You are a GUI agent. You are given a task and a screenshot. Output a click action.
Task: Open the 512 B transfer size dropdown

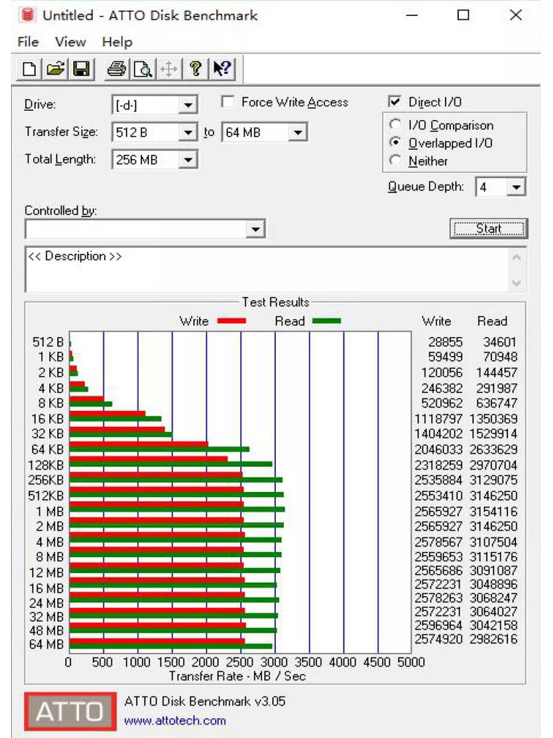tap(188, 132)
